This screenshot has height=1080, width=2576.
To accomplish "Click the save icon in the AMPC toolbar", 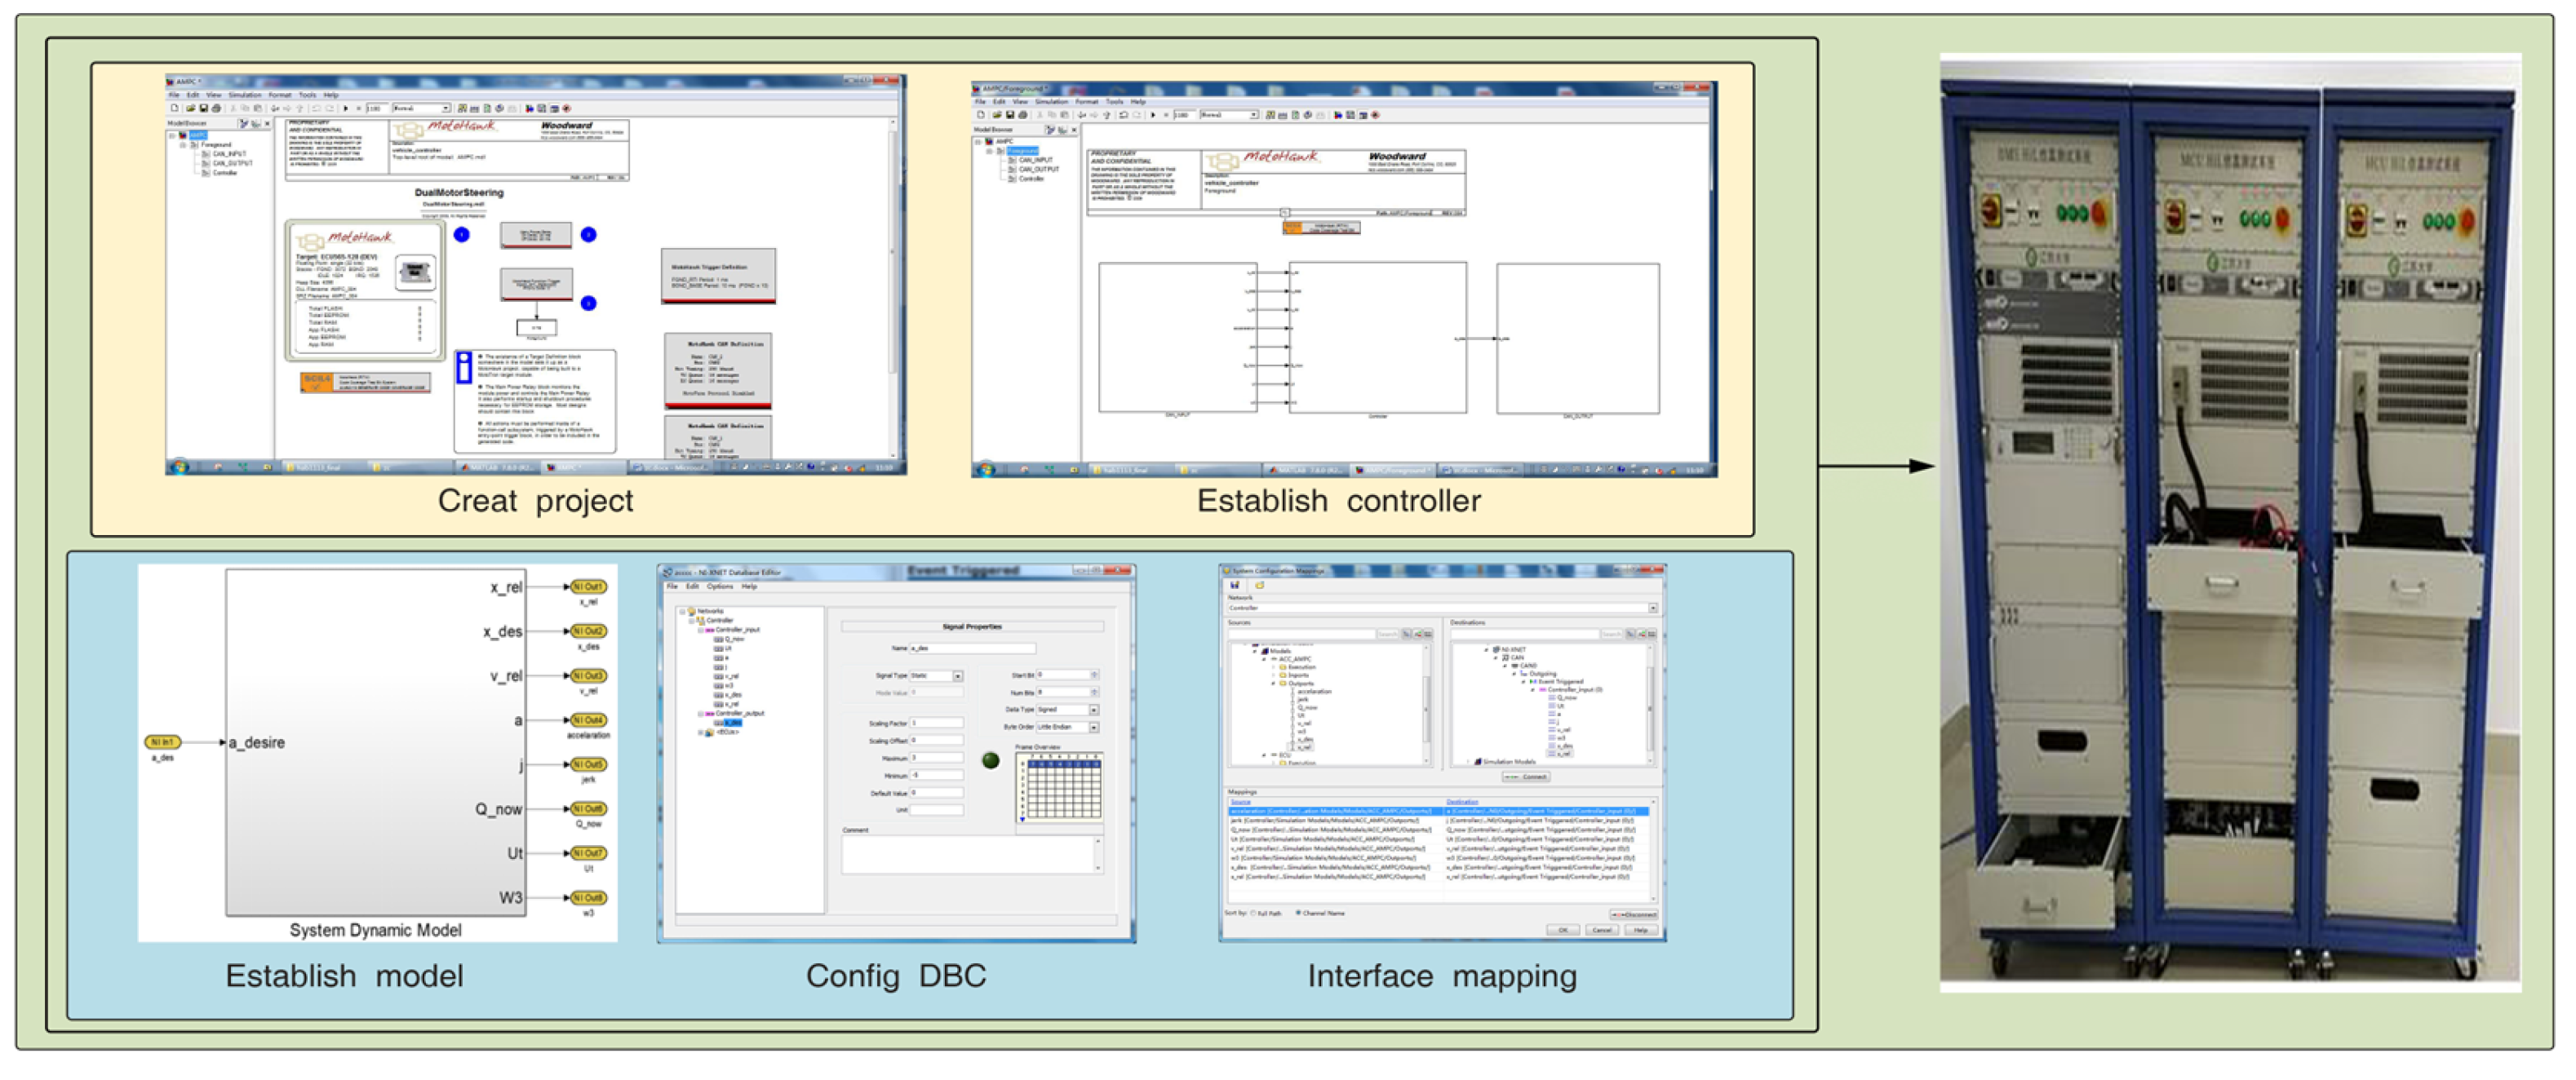I will click(x=203, y=108).
